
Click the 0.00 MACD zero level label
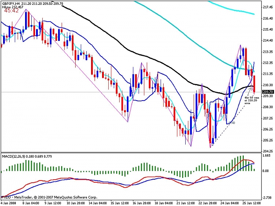tap(266, 171)
